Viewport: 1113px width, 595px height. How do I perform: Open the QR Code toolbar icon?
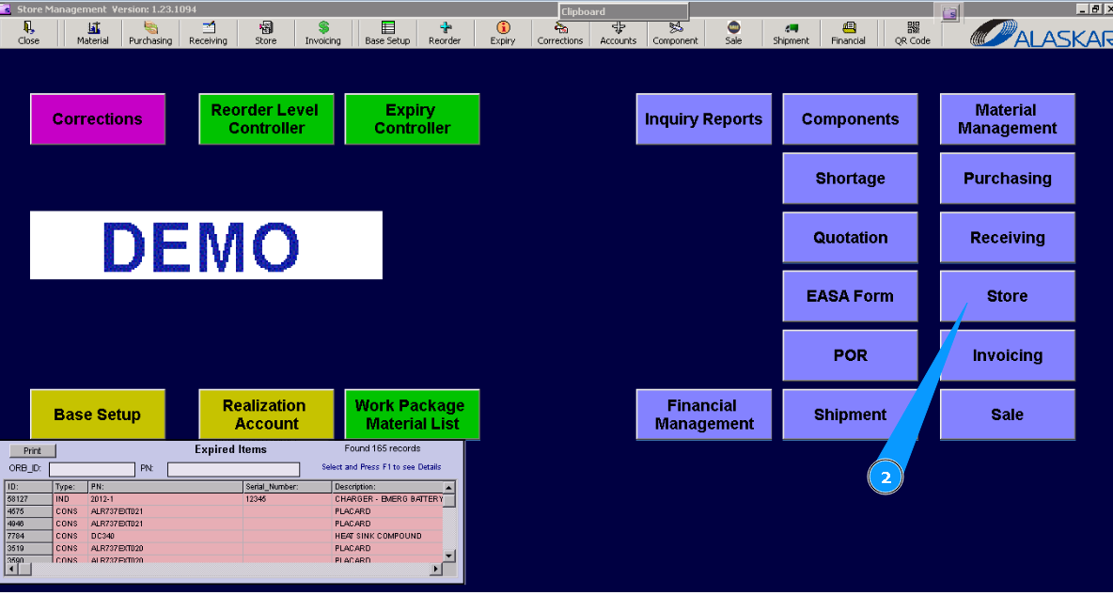coord(912,34)
